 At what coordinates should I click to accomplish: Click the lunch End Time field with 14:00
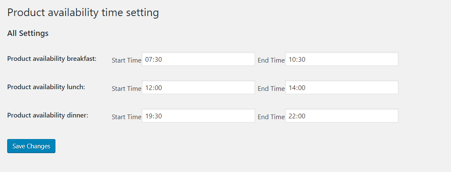point(342,87)
